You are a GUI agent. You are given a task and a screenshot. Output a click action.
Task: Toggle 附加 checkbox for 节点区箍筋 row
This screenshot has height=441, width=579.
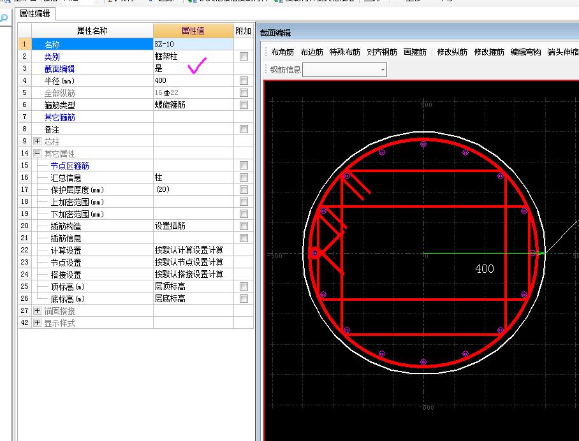[244, 165]
